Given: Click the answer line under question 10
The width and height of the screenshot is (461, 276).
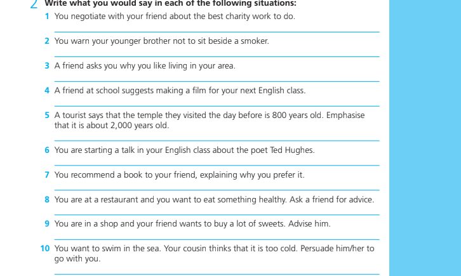Looking at the screenshot, I should tap(216, 274).
